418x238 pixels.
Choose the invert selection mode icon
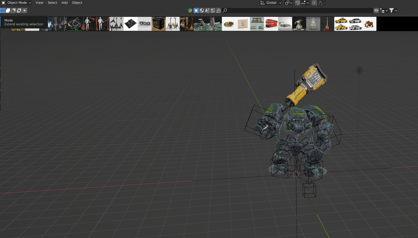tap(19, 10)
